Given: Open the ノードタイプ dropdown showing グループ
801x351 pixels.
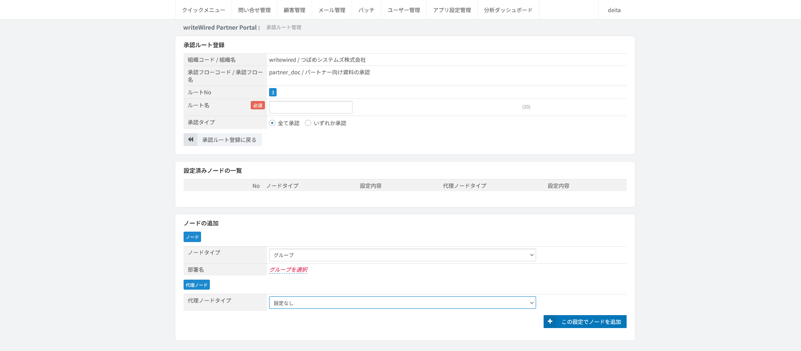Looking at the screenshot, I should pyautogui.click(x=402, y=255).
